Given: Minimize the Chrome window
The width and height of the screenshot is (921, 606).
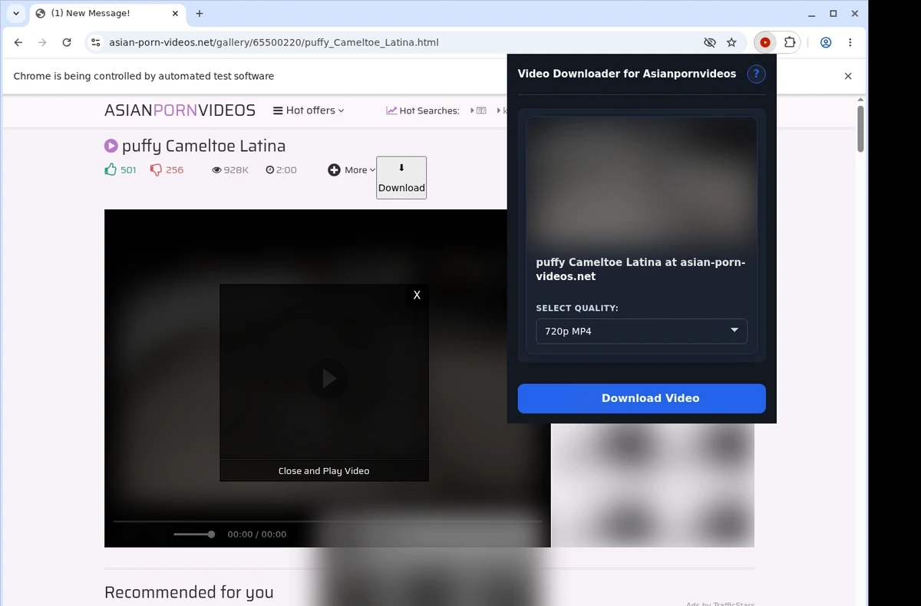Looking at the screenshot, I should coord(812,14).
